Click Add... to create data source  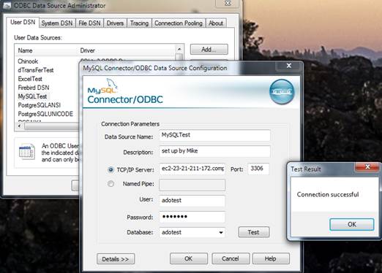(209, 50)
